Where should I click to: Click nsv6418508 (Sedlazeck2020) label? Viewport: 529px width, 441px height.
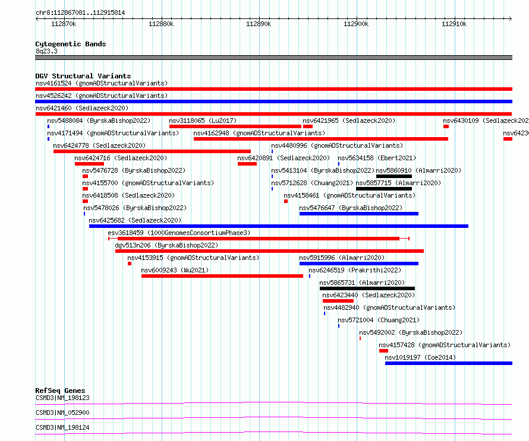pyautogui.click(x=128, y=195)
